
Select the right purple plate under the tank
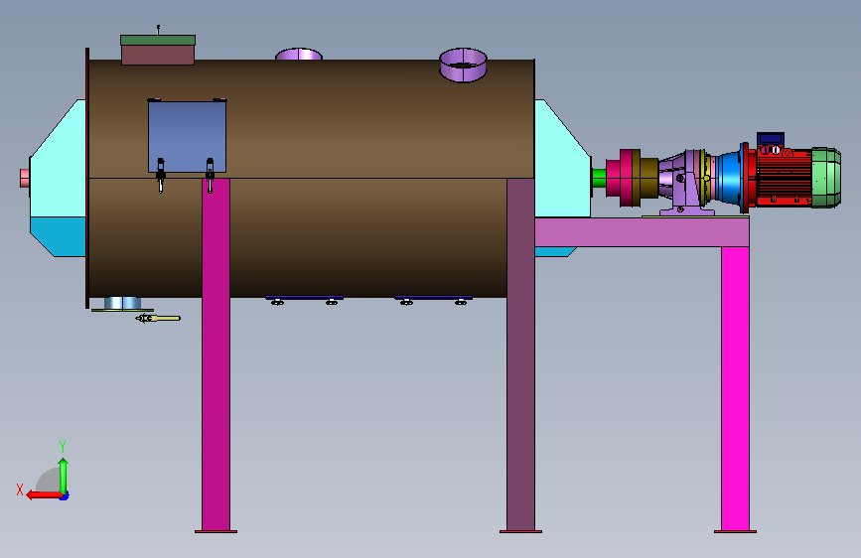(433, 298)
